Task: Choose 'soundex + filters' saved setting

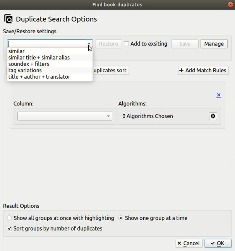Action: click(x=29, y=64)
